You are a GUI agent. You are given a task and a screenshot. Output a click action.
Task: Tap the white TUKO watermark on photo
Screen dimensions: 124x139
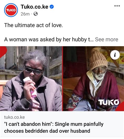[x=109, y=102]
